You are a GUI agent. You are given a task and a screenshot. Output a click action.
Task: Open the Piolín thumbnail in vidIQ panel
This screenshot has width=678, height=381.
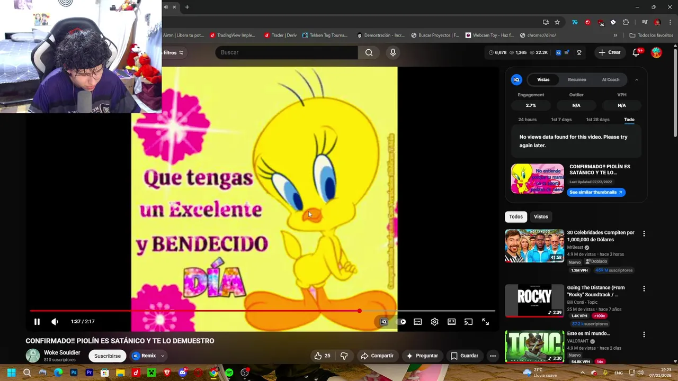point(537,179)
